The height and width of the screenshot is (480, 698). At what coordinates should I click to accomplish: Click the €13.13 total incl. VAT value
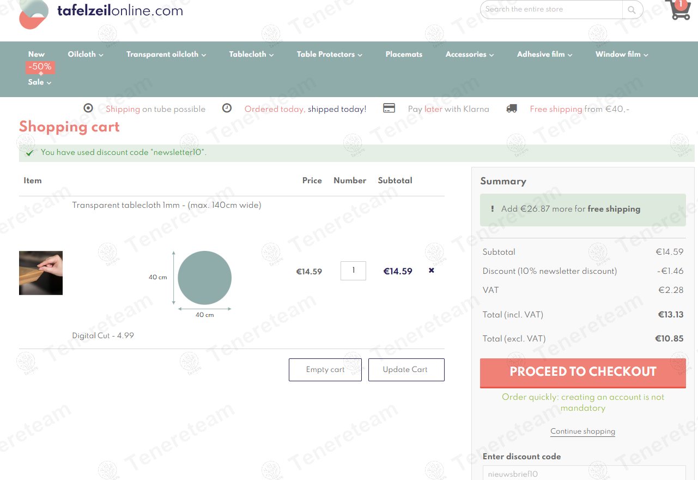[670, 314]
